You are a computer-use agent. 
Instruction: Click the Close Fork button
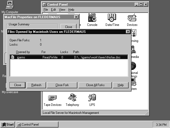click(62, 85)
